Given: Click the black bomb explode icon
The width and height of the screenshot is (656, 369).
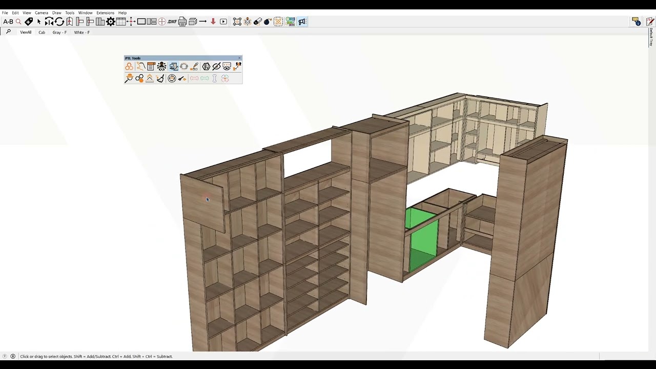Looking at the screenshot, I should click(x=268, y=22).
